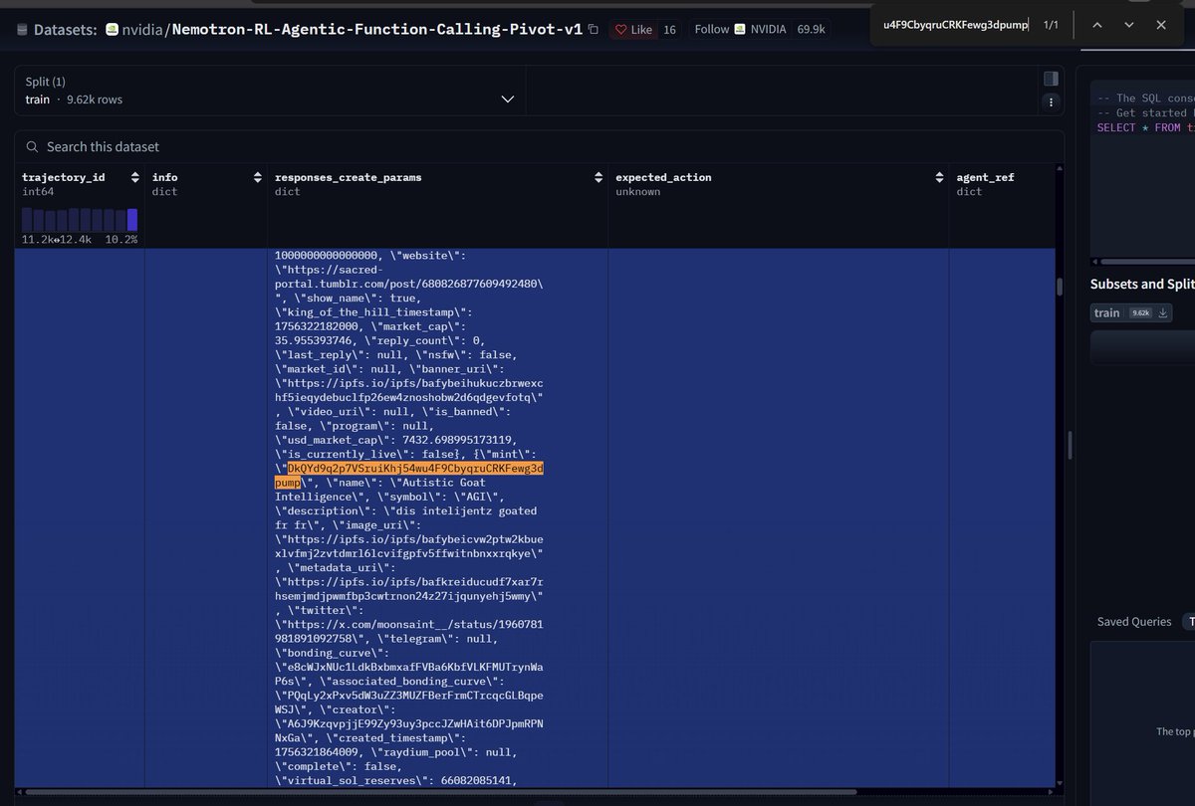Jump to previous find-in-page match
The image size is (1195, 806).
(1097, 25)
